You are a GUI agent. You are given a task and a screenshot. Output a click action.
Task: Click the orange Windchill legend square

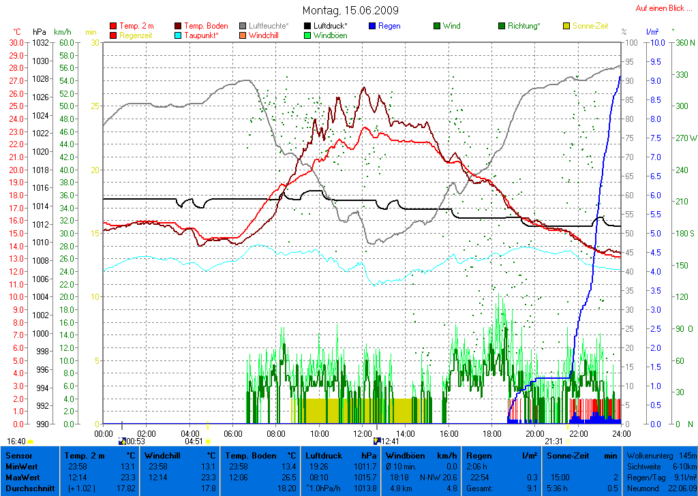pos(243,35)
